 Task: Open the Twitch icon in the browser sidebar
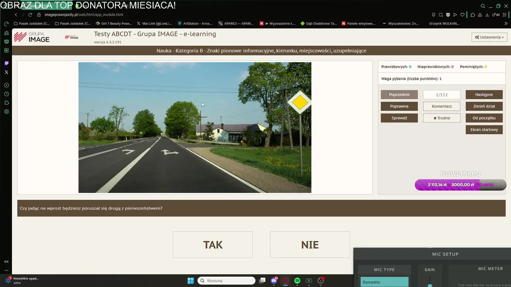tap(6, 63)
